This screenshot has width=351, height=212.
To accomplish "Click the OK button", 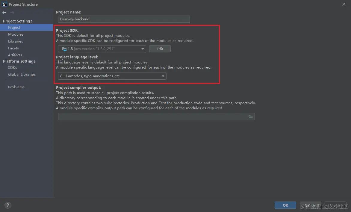I will point(285,205).
